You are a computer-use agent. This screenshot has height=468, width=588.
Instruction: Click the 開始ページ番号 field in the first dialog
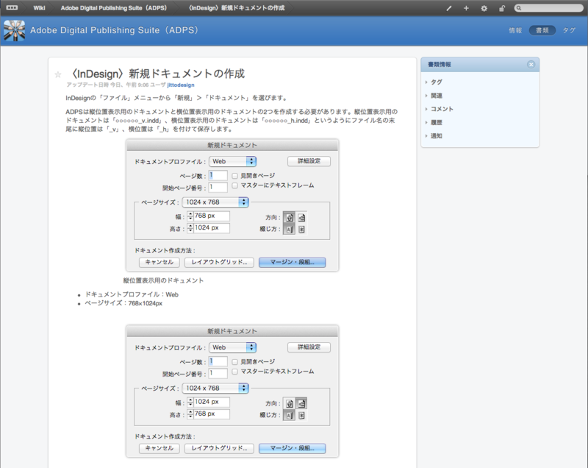pyautogui.click(x=218, y=188)
